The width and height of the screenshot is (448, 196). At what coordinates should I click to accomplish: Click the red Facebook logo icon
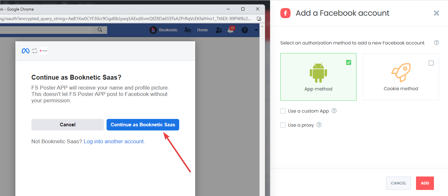point(285,13)
